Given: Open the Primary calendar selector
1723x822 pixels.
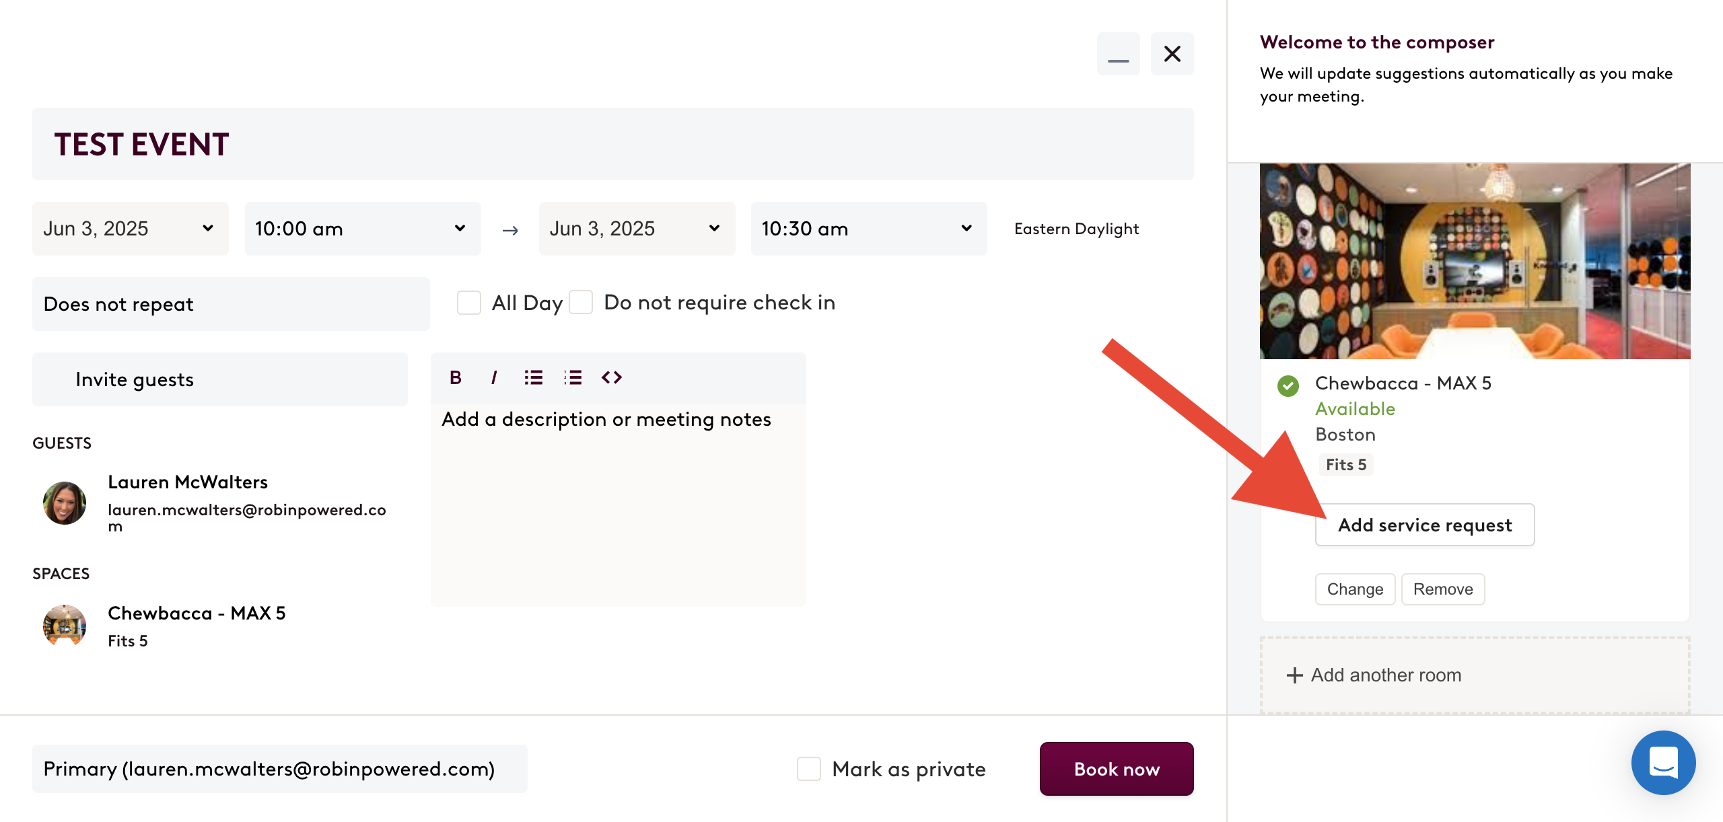Looking at the screenshot, I should tap(280, 769).
